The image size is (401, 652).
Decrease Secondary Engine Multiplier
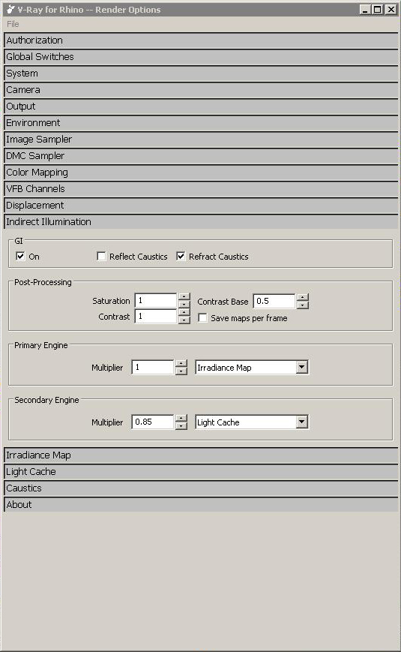point(181,426)
